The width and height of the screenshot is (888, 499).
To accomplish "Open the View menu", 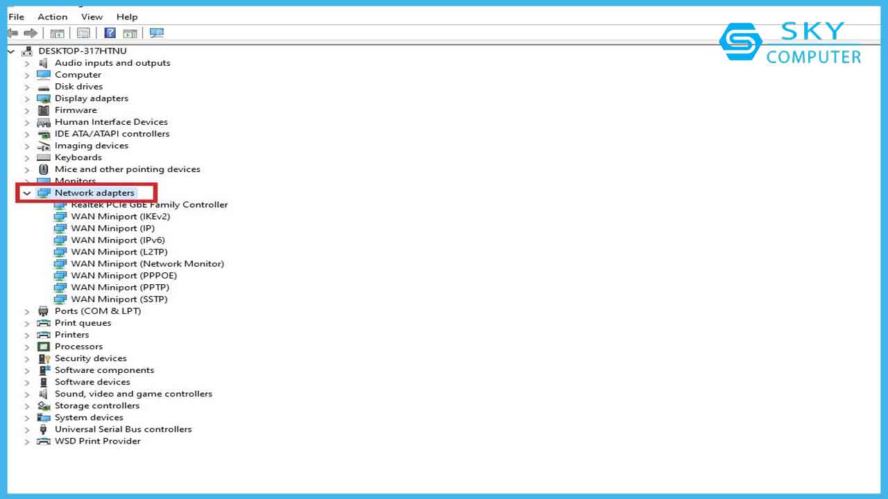I will click(92, 17).
